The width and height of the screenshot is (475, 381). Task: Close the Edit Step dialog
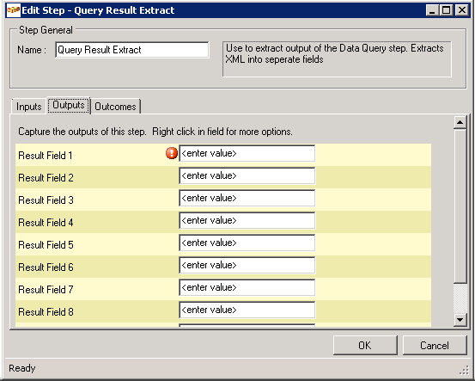click(x=462, y=10)
